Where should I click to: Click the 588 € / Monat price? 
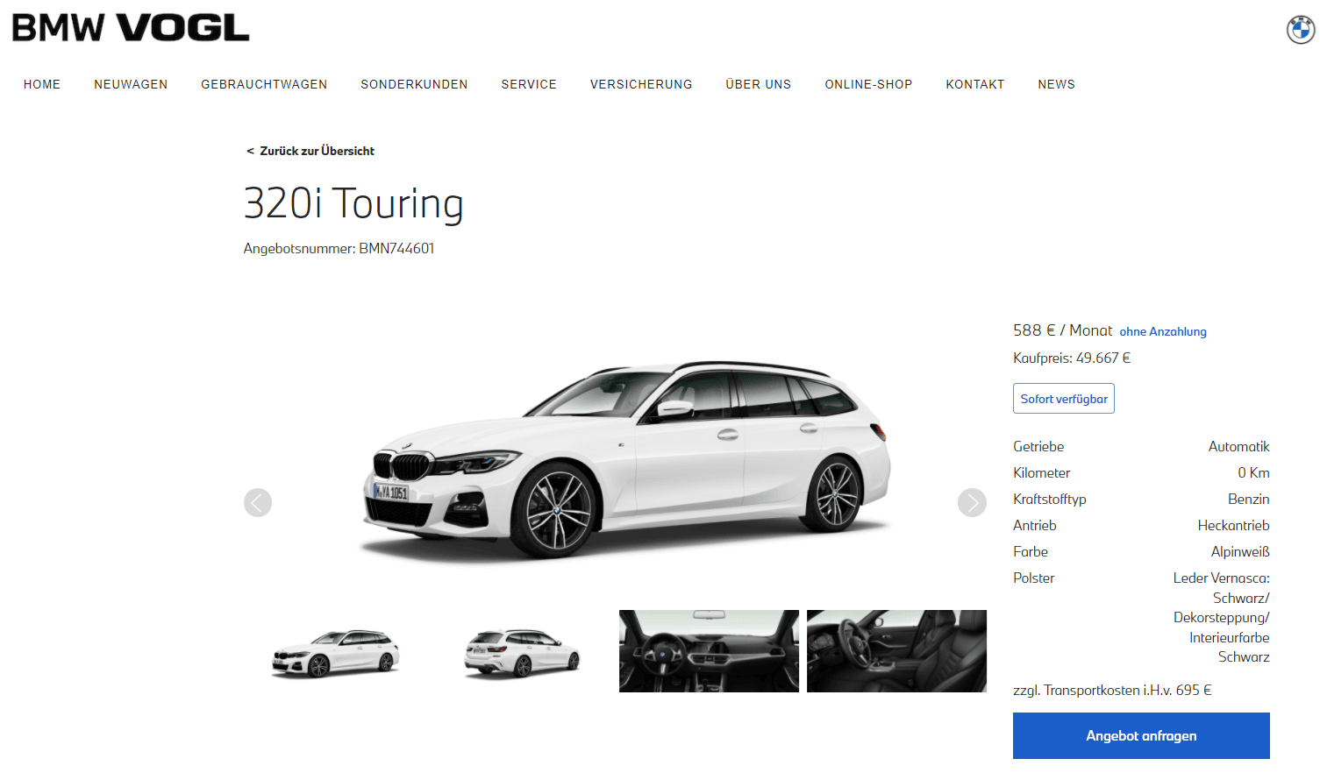(x=1062, y=330)
